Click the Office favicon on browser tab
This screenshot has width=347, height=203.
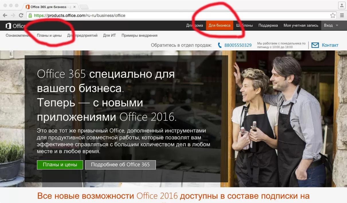click(28, 7)
